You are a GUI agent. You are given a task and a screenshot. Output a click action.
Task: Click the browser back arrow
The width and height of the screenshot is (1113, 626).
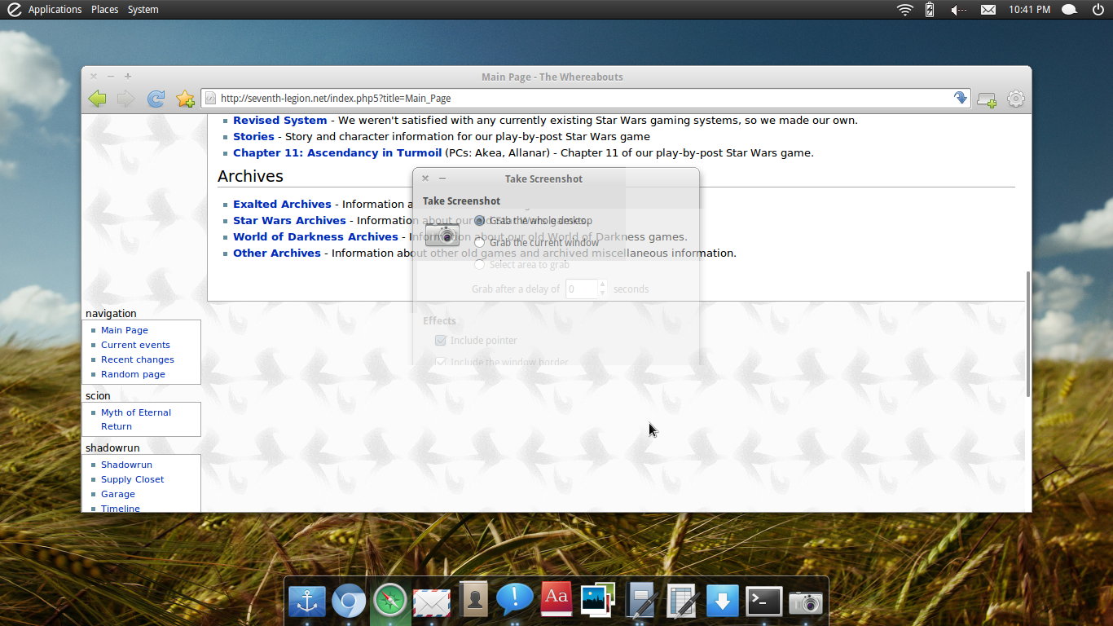click(x=98, y=99)
